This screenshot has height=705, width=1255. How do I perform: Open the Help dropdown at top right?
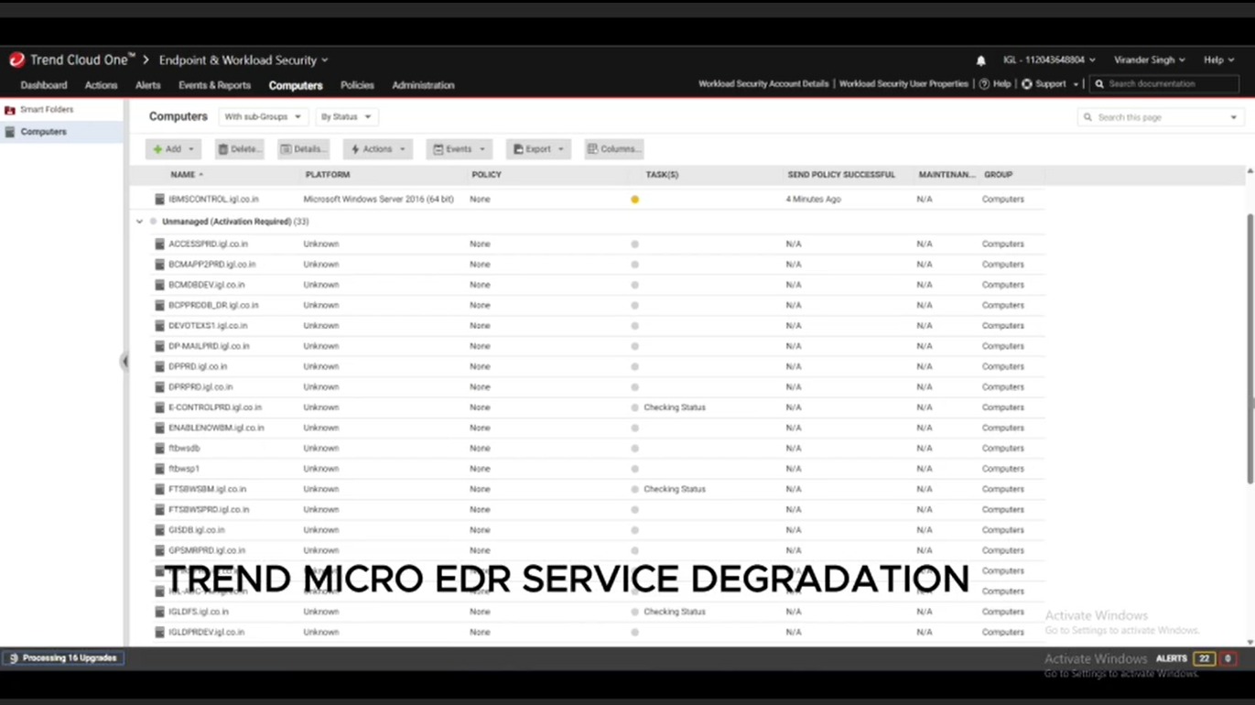pos(1218,60)
